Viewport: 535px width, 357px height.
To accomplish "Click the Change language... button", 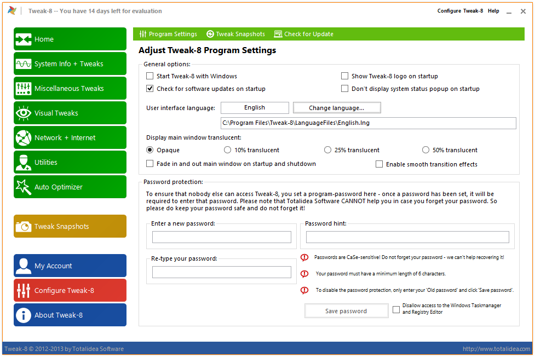I will point(337,108).
